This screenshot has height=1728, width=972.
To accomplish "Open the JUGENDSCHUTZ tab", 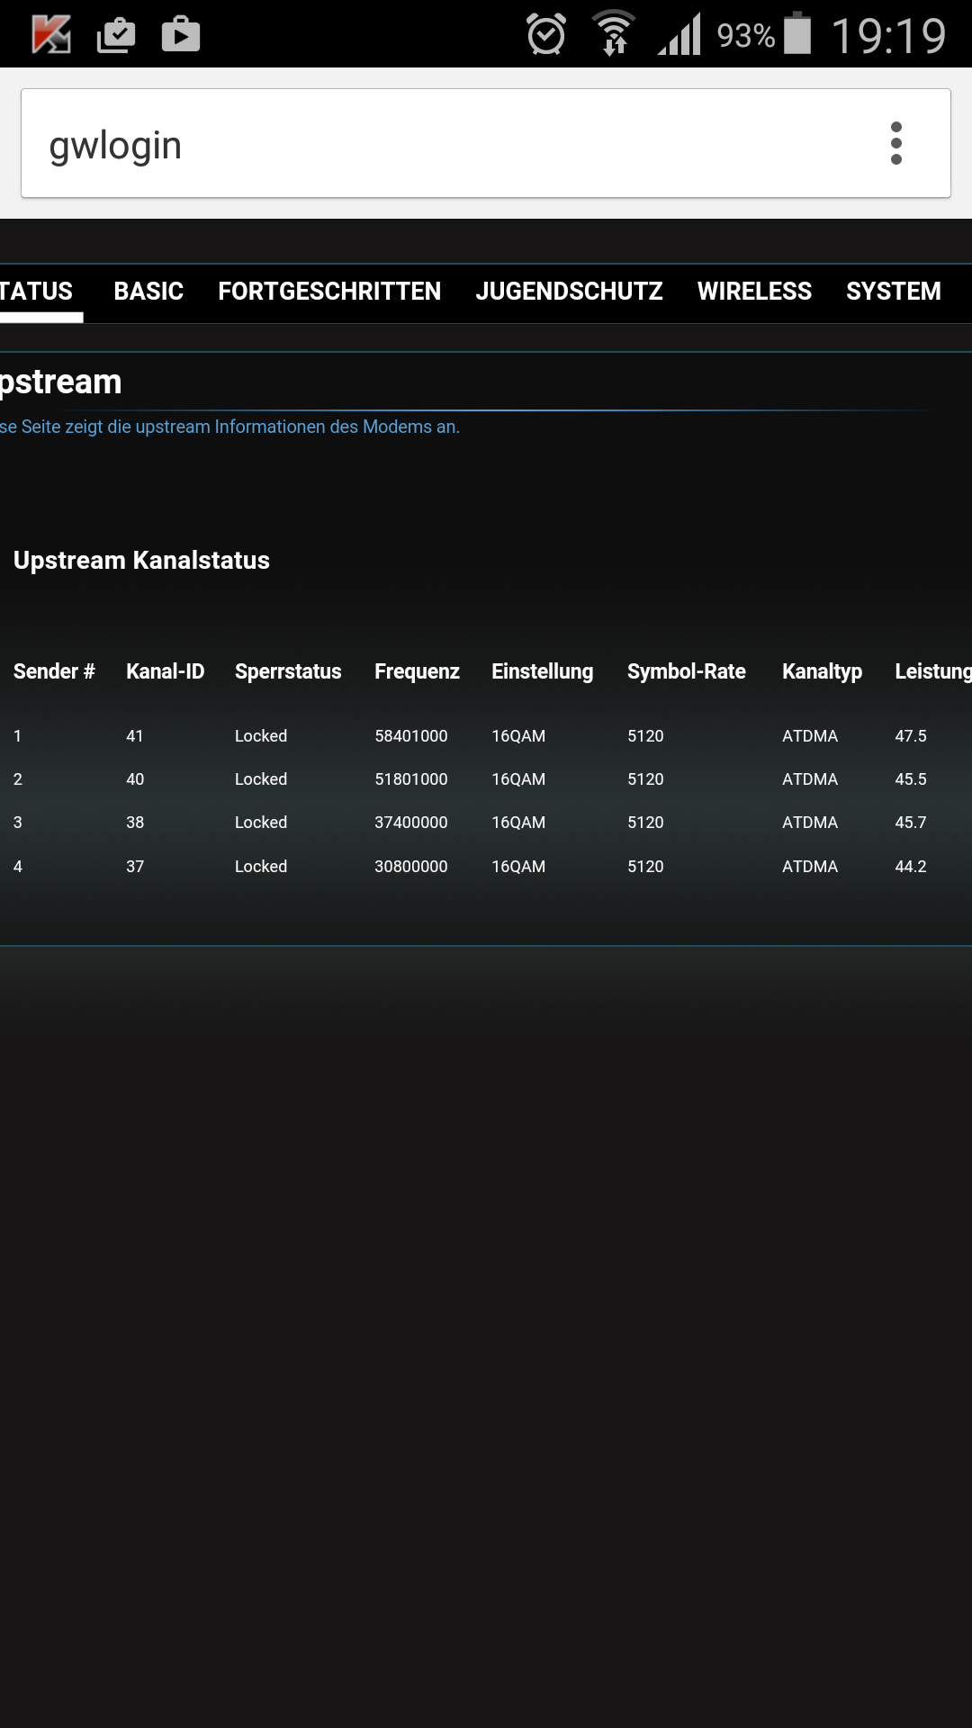I will pos(569,292).
